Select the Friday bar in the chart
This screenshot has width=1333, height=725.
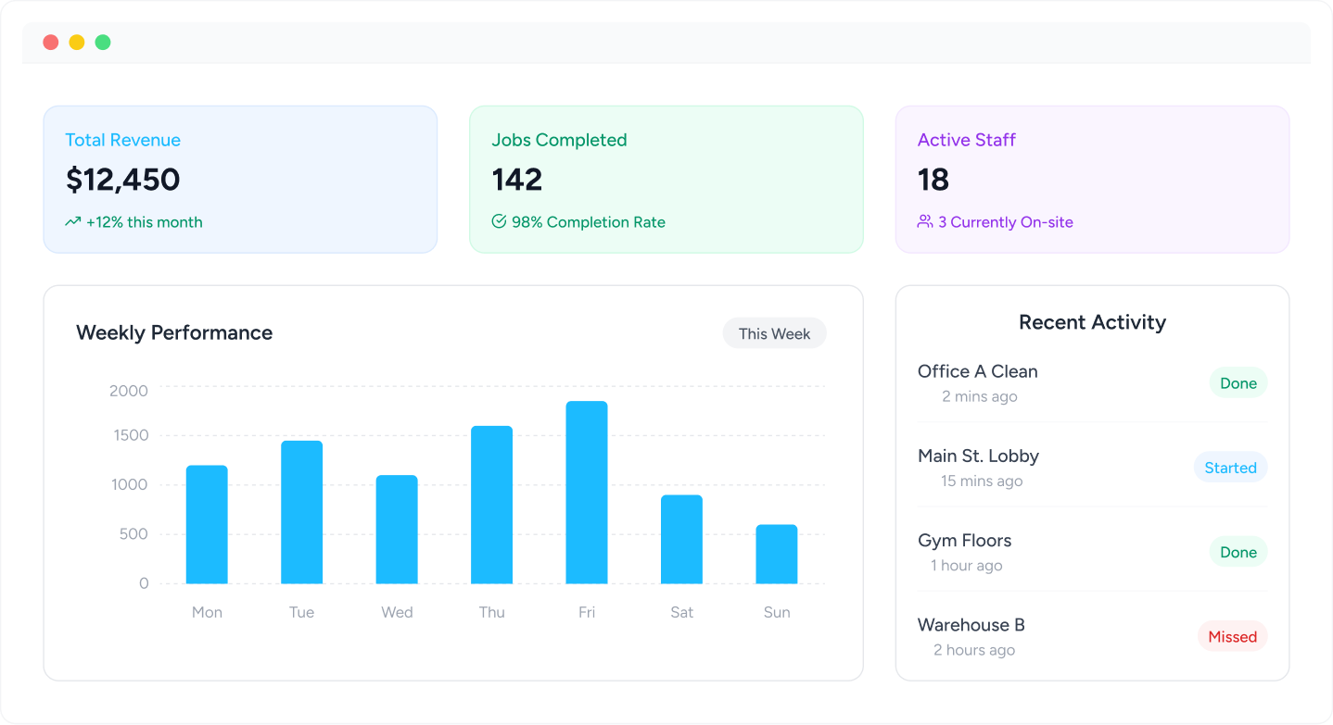pos(587,493)
